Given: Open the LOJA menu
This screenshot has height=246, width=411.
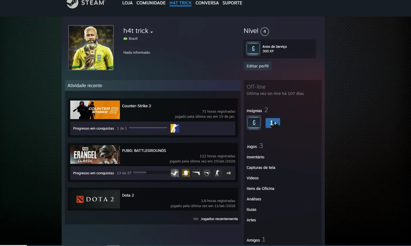Looking at the screenshot, I should click(x=127, y=3).
